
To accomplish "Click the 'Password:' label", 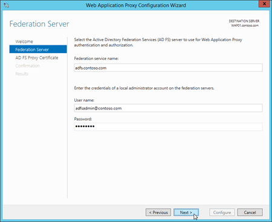I will (x=83, y=119).
